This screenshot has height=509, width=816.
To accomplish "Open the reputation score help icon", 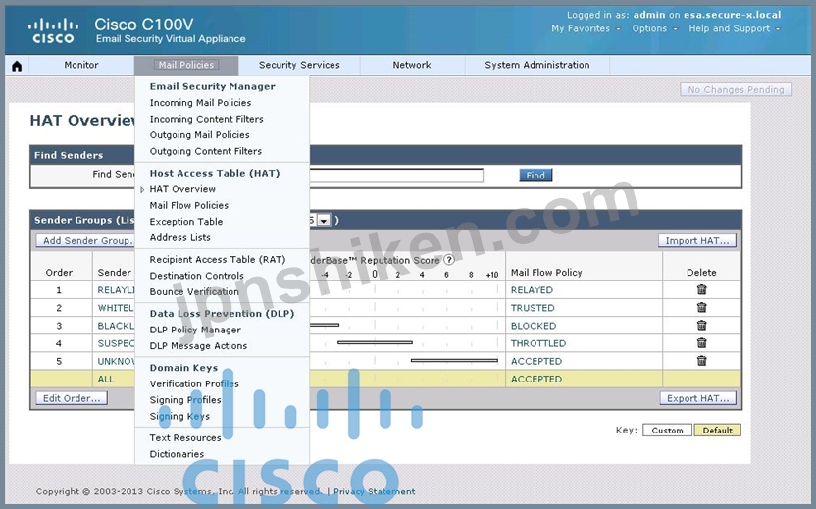I will pyautogui.click(x=449, y=260).
